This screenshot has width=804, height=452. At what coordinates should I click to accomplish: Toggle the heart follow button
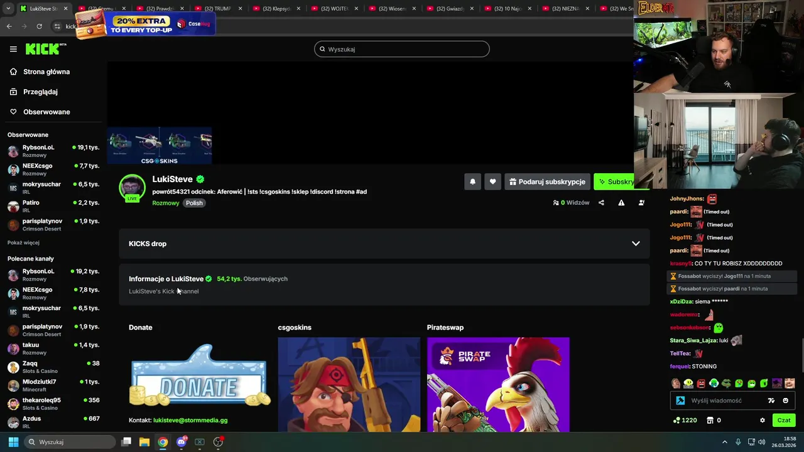coord(492,182)
